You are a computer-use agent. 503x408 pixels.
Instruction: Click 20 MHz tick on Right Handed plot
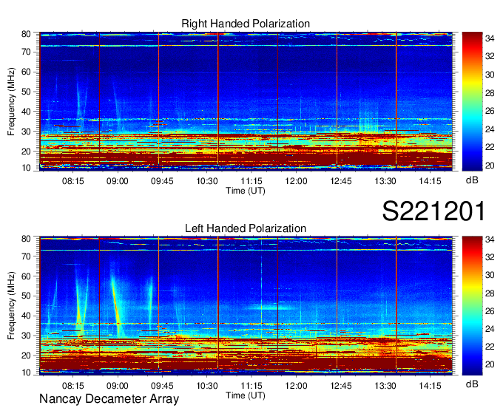[26, 152]
